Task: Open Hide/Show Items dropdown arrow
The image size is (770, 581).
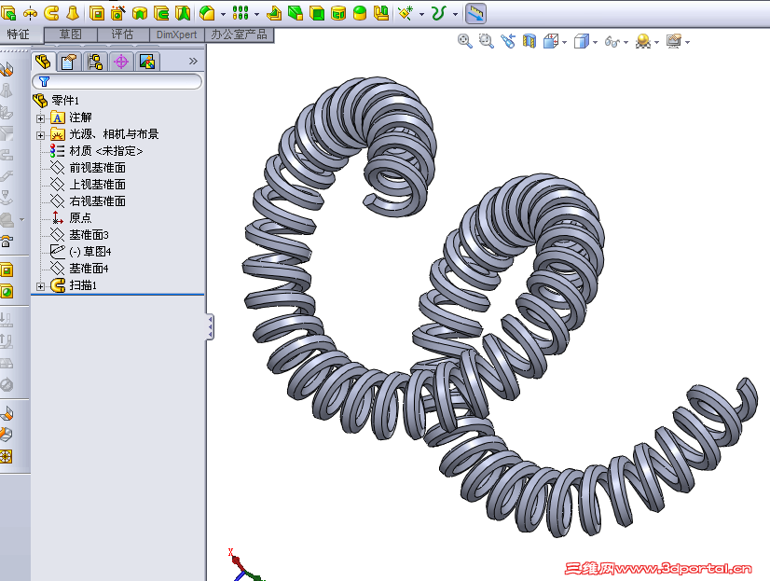Action: tap(626, 42)
